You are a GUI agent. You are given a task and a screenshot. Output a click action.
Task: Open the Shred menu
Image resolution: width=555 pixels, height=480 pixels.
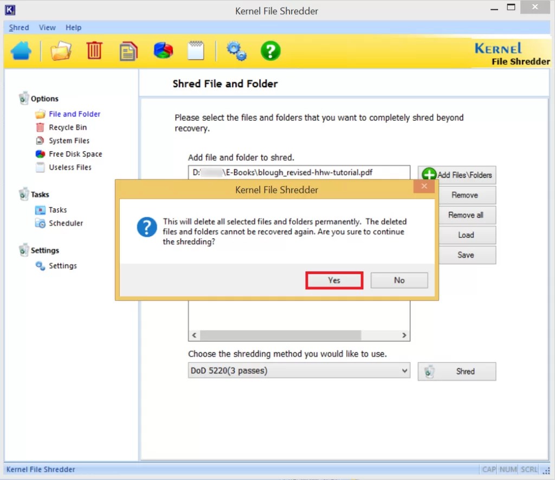coord(18,27)
